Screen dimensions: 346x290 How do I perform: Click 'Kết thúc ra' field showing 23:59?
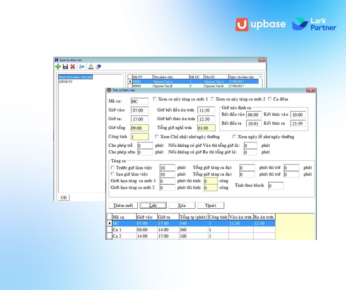click(298, 123)
